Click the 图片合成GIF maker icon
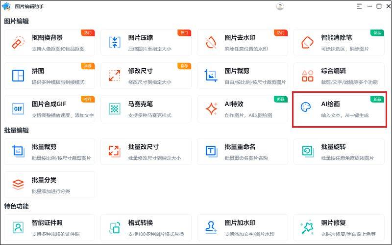 tap(18, 109)
